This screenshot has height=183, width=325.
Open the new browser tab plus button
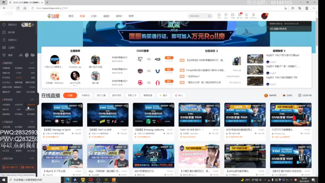[47, 2]
